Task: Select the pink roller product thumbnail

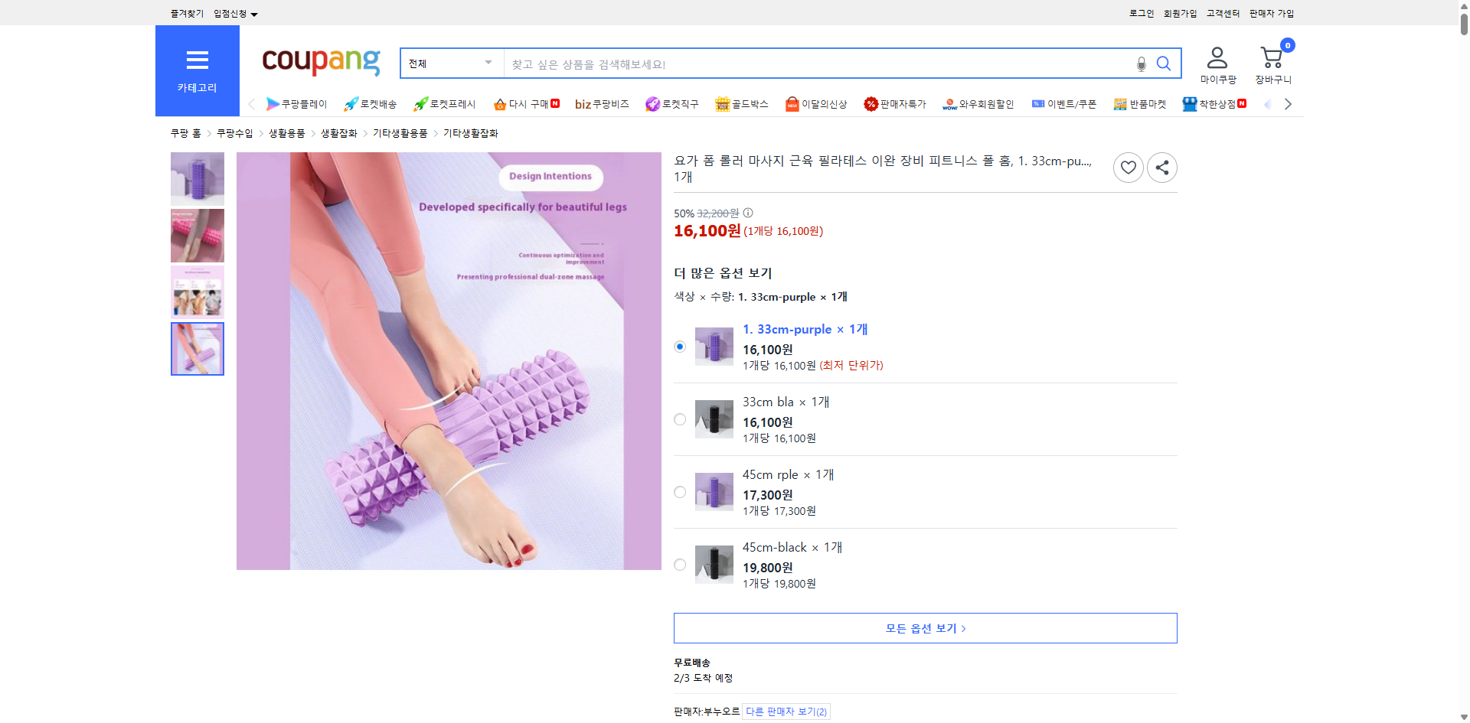Action: click(x=197, y=235)
